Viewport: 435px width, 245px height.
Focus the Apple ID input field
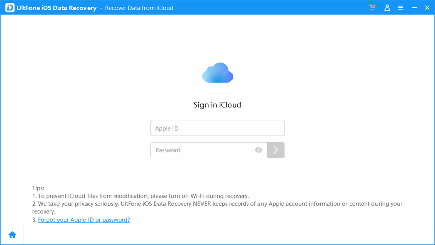pyautogui.click(x=218, y=128)
